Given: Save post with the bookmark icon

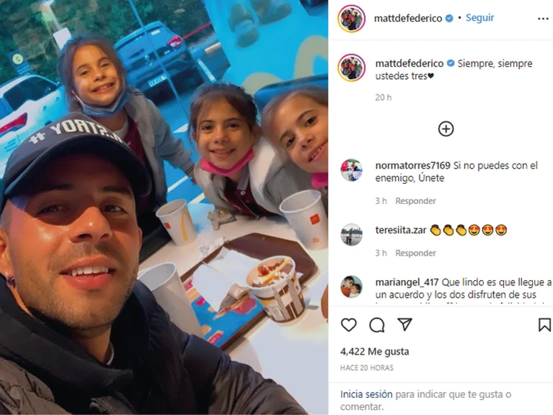Looking at the screenshot, I should click(544, 325).
